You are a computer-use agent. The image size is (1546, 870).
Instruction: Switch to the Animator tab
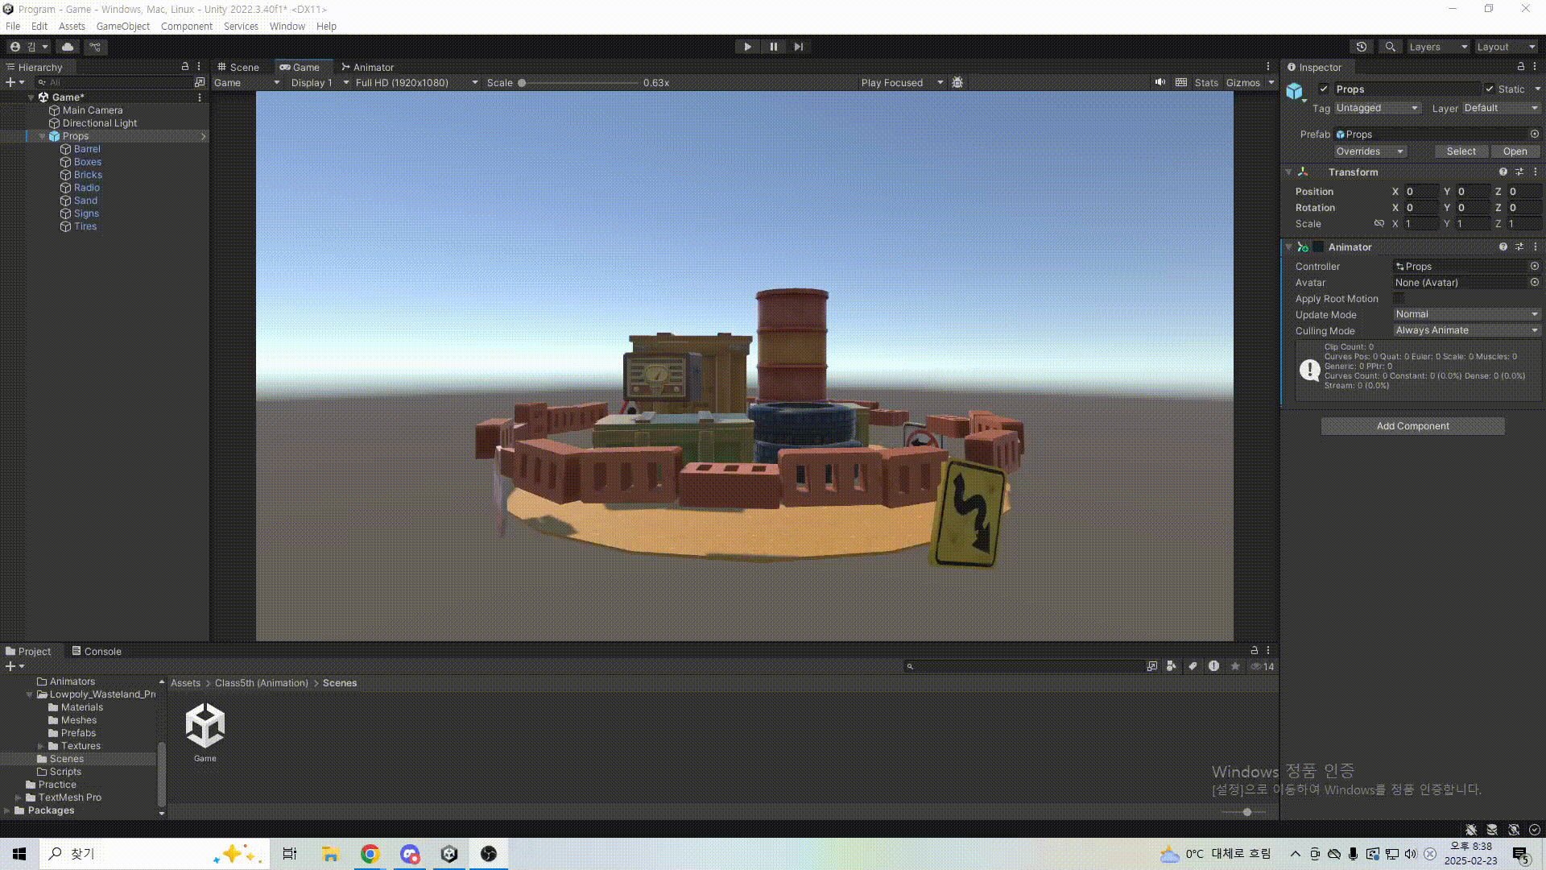368,67
